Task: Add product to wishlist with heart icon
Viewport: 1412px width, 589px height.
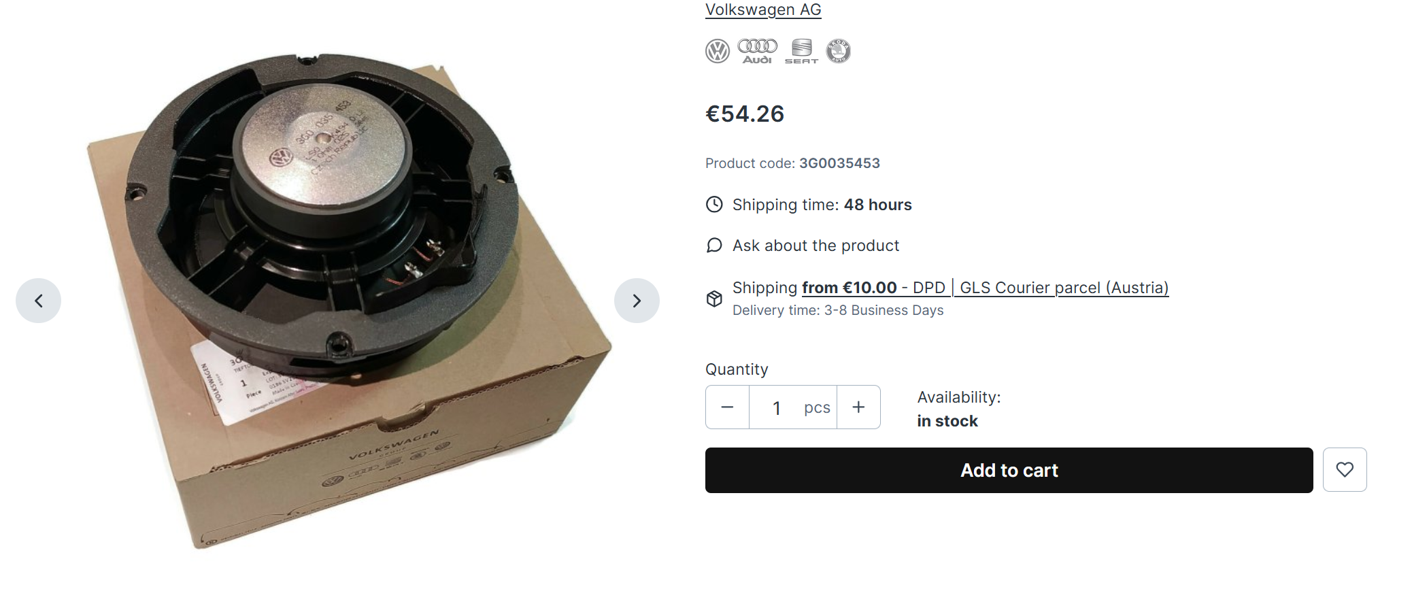Action: coord(1345,469)
